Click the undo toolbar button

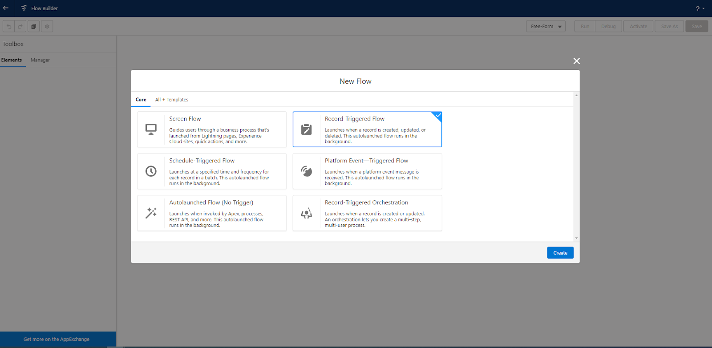coord(8,26)
